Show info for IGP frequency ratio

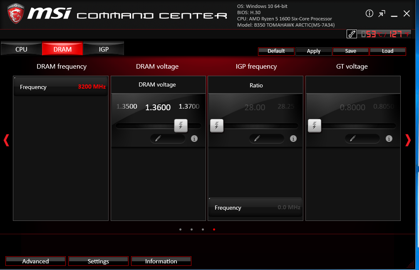(293, 139)
